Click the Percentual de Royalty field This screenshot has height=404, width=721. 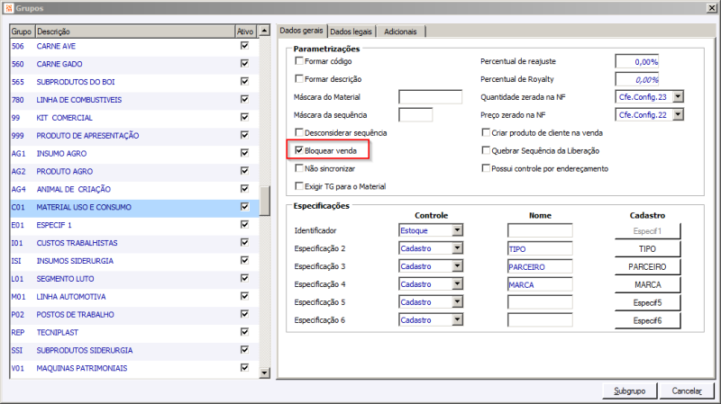pos(637,79)
